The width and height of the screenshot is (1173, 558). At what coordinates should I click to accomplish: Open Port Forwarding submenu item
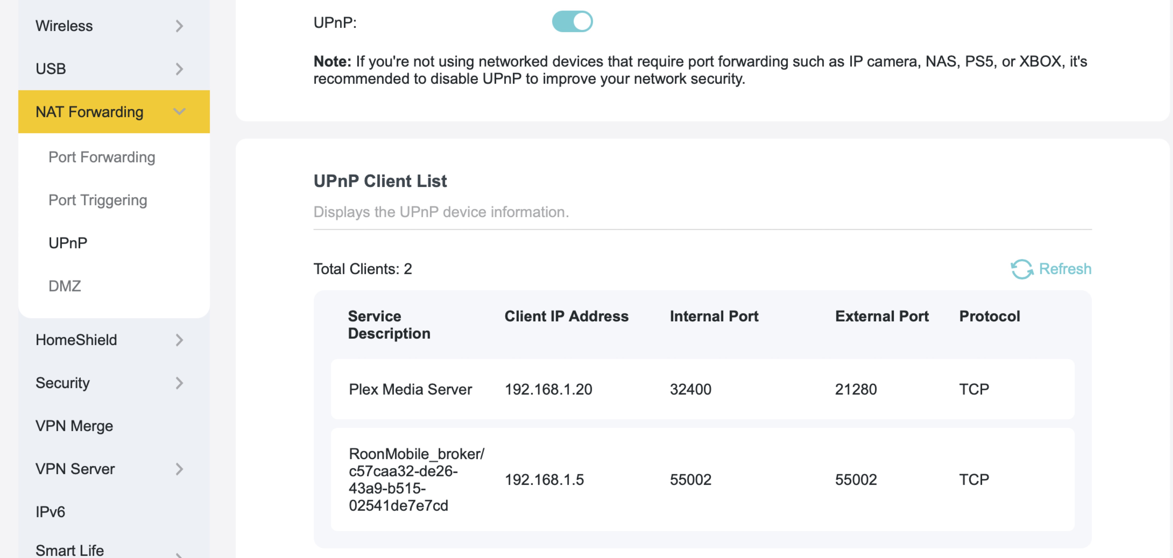pos(102,157)
